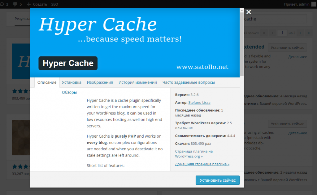This screenshot has height=195, width=317.
Task: Focus the plugin search field containing cache
Action: coord(275,19)
